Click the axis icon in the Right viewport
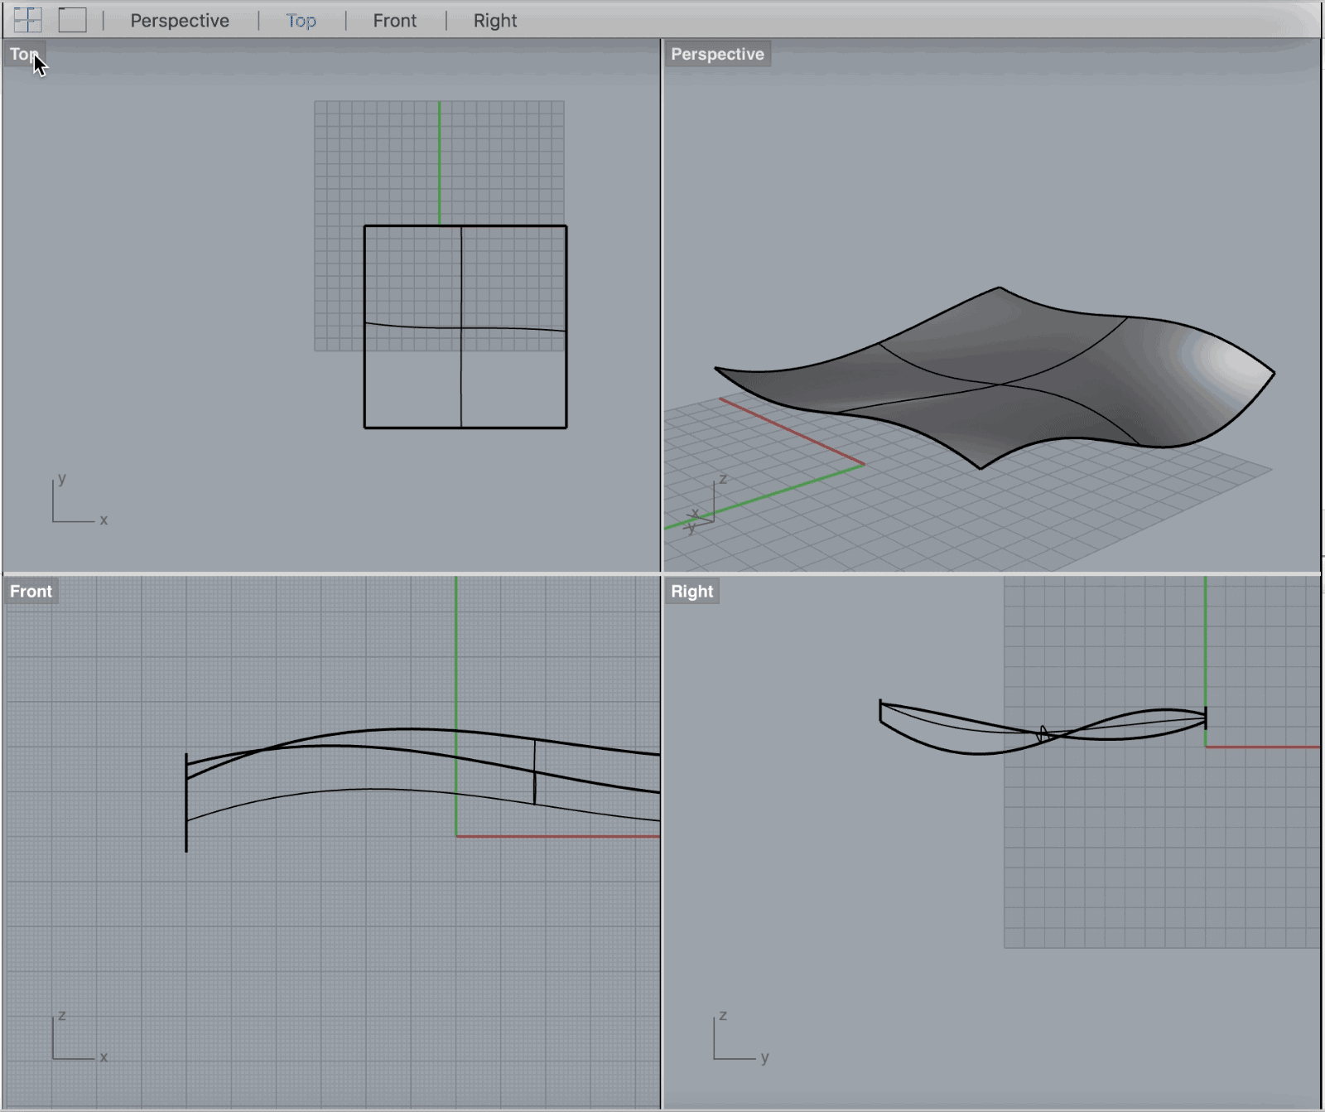Image resolution: width=1325 pixels, height=1112 pixels. [737, 1040]
